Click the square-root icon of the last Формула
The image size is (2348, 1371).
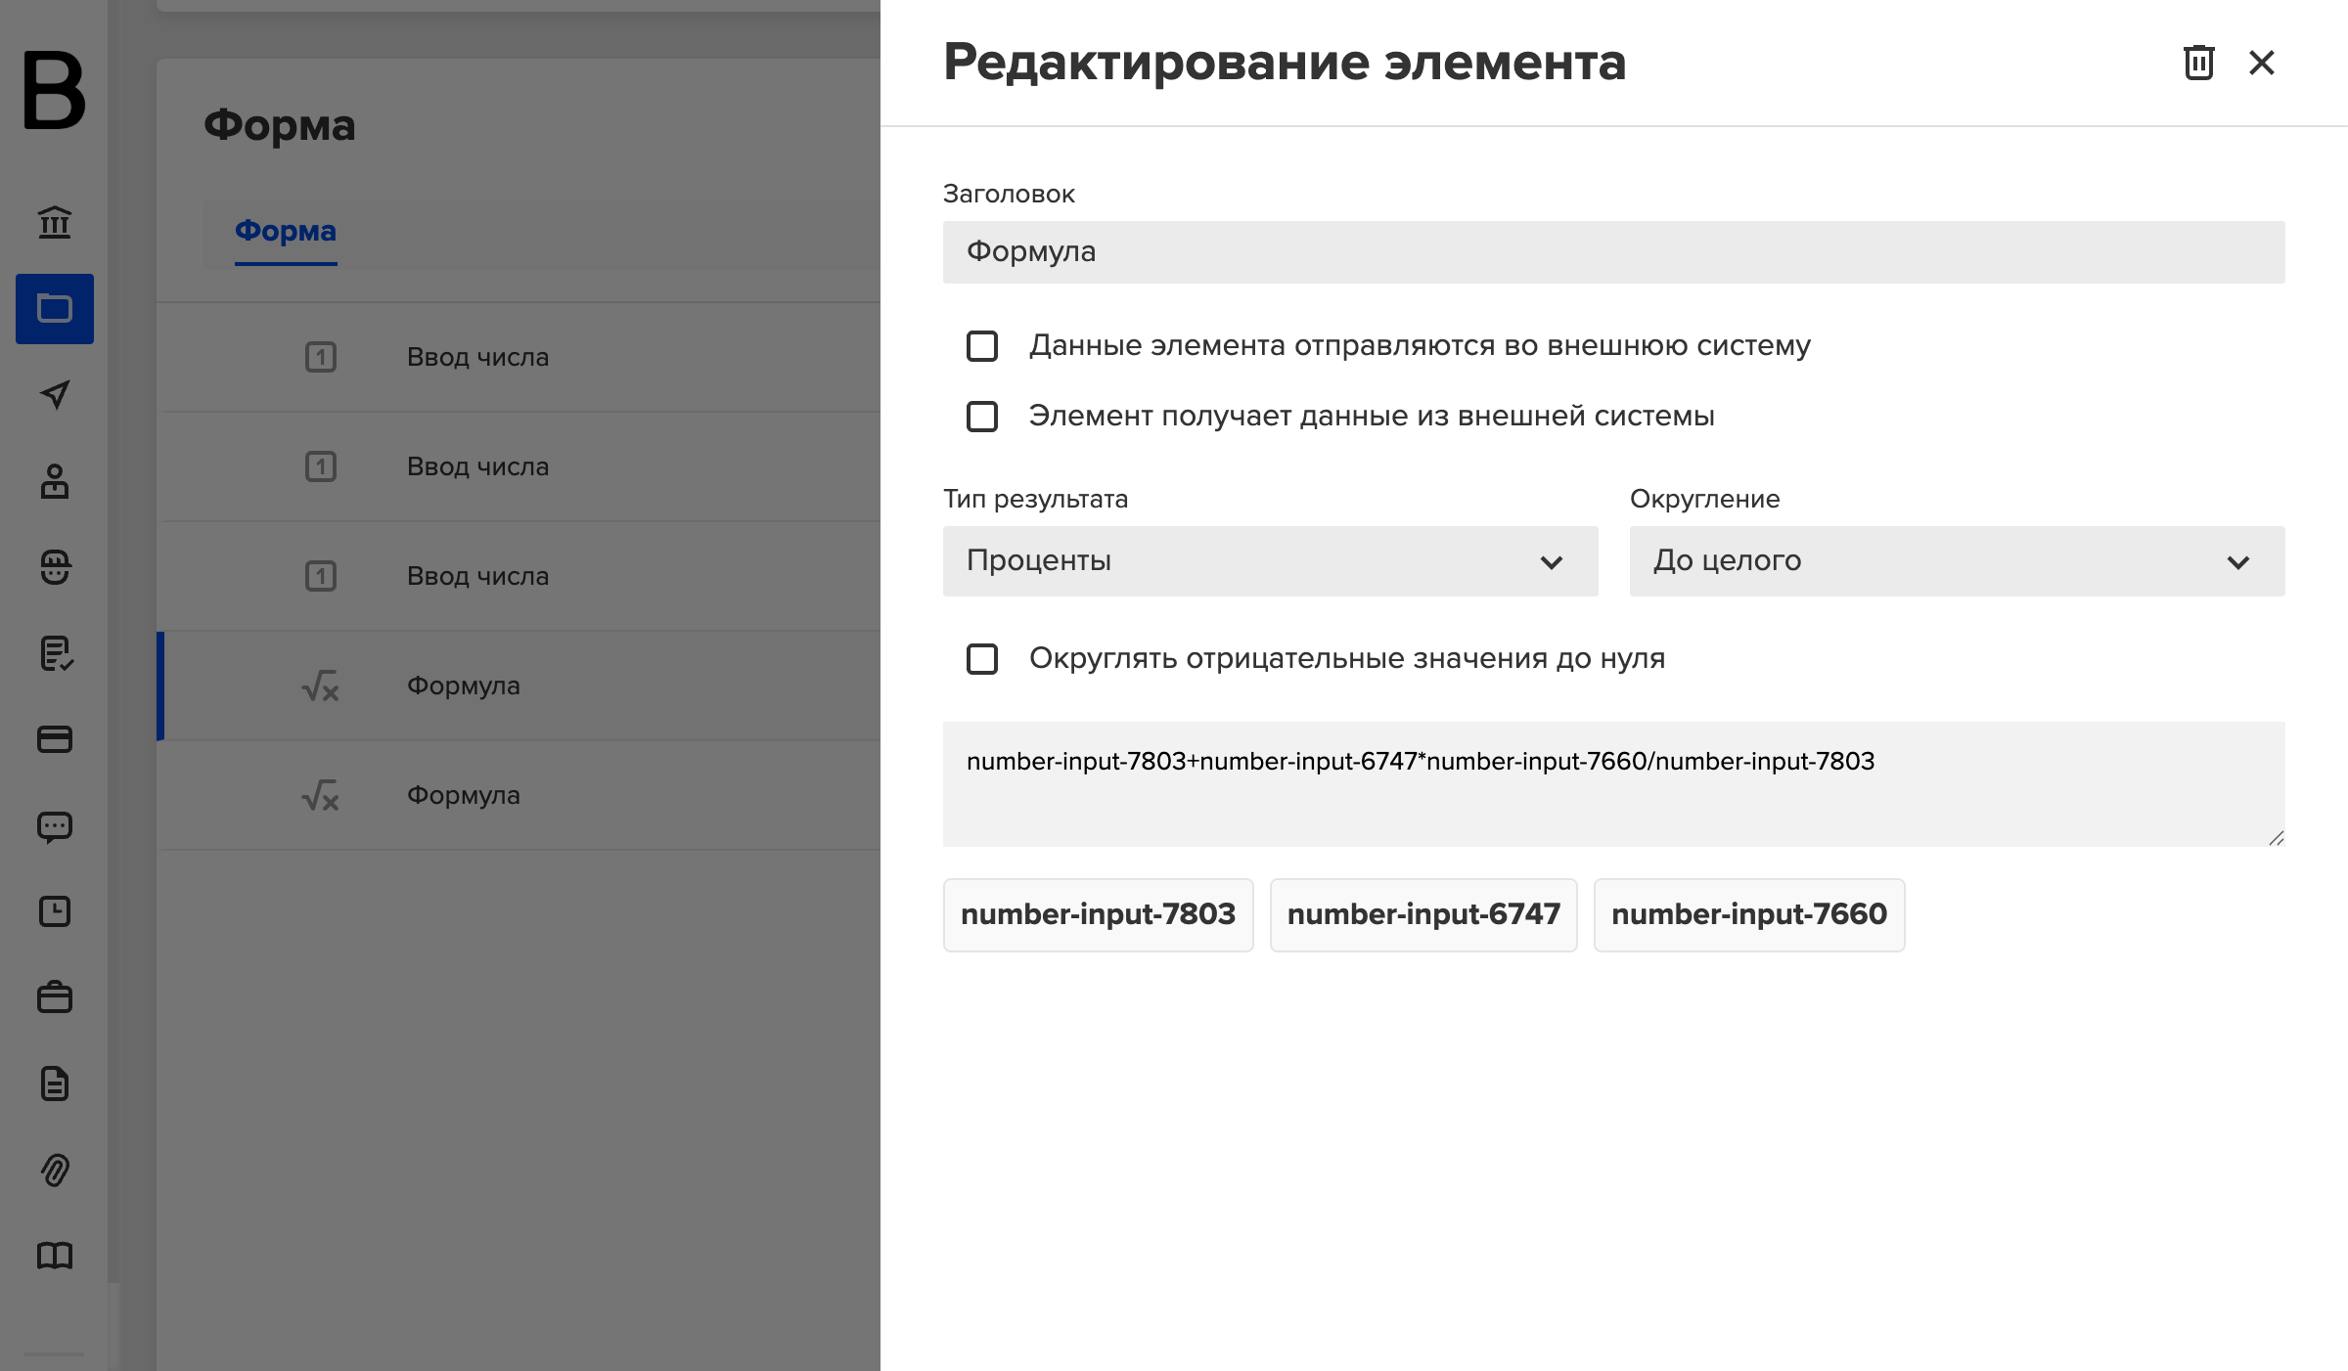click(320, 796)
